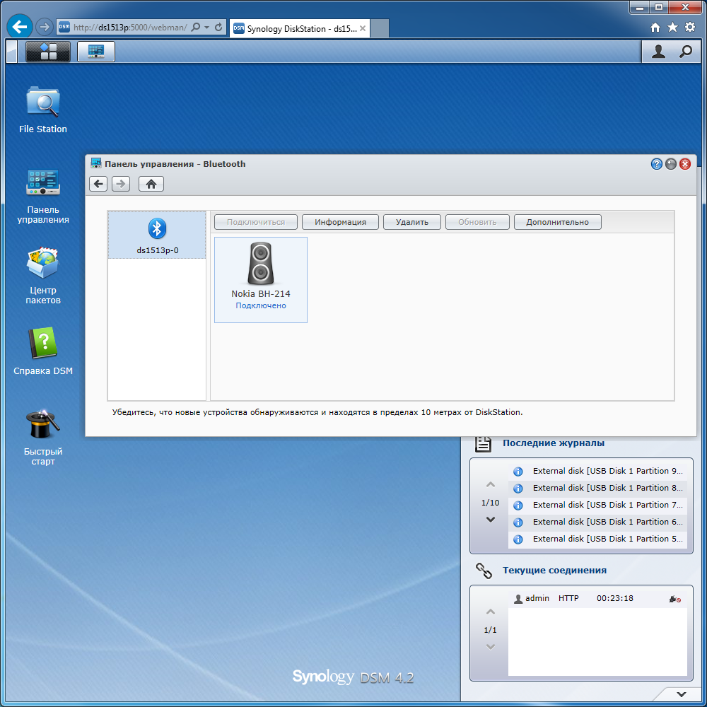Click info icon of Partition 9 log
Image resolution: width=707 pixels, height=707 pixels.
pyautogui.click(x=518, y=472)
